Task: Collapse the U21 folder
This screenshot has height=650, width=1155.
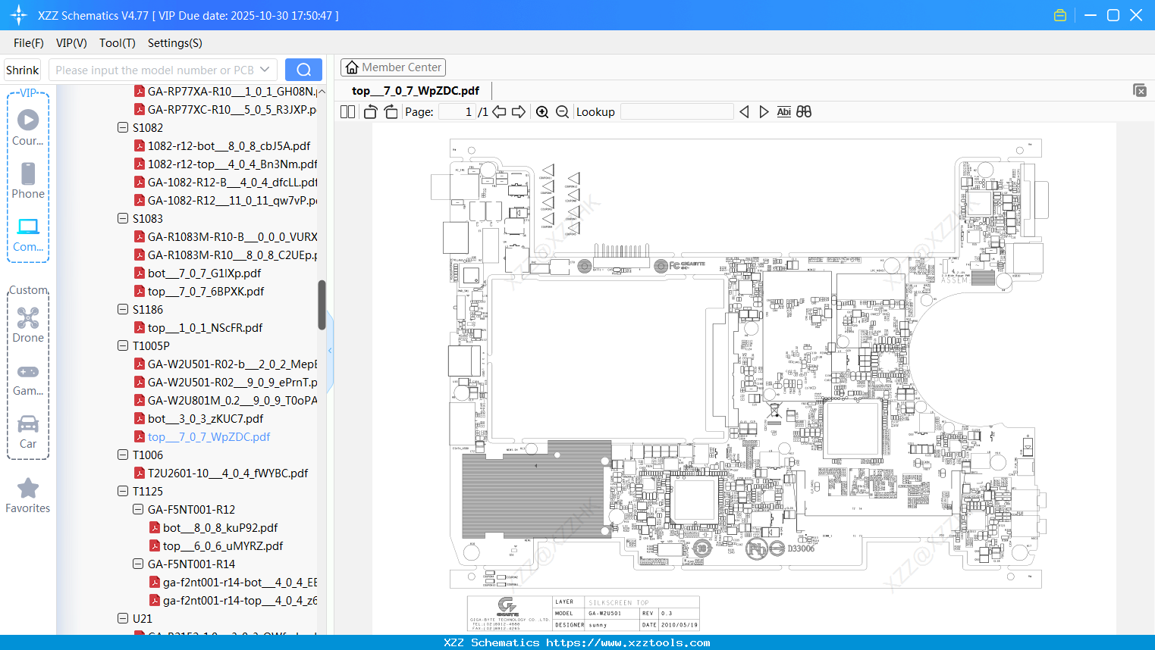Action: click(123, 618)
